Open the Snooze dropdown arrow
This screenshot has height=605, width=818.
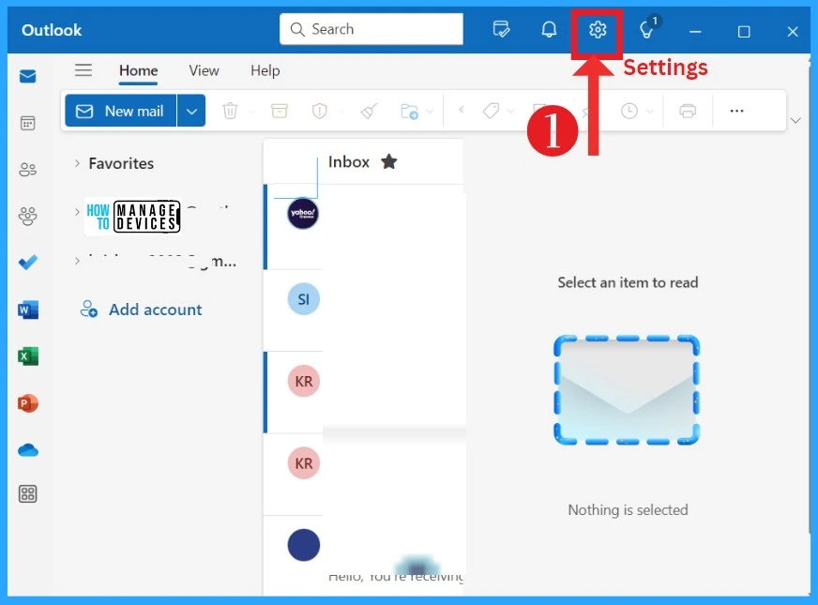pyautogui.click(x=649, y=111)
